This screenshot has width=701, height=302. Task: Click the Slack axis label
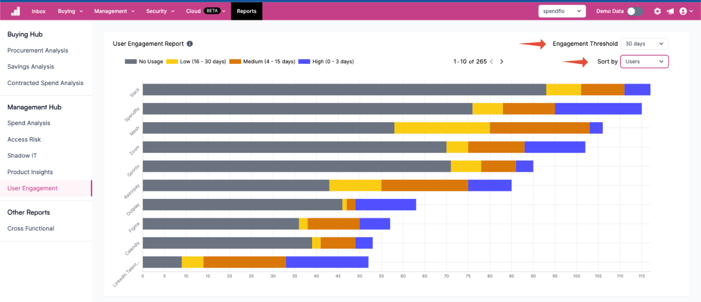[135, 92]
